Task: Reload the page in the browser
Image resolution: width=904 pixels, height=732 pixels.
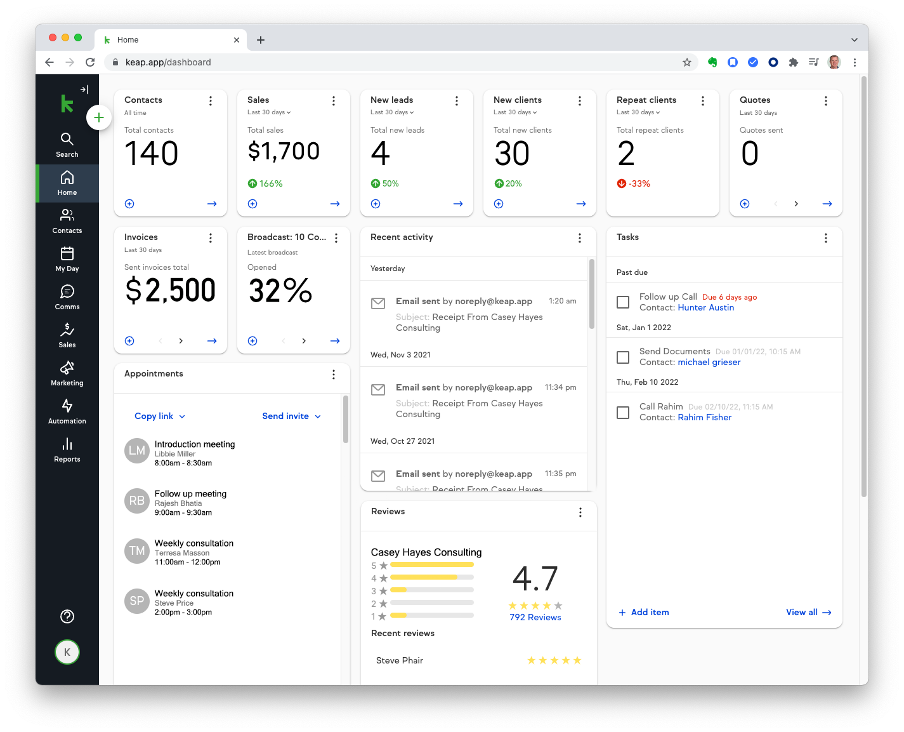Action: (x=90, y=62)
